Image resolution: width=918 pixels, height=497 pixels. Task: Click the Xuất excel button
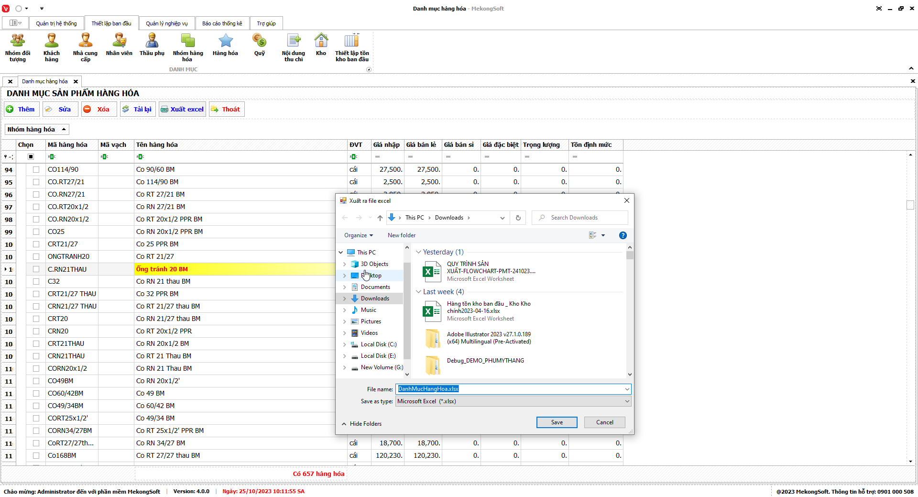tap(182, 109)
